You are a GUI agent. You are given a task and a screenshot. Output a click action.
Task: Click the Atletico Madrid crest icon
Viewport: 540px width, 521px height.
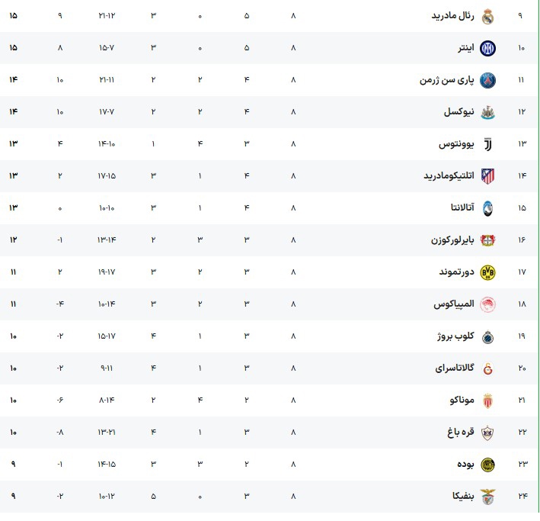pos(488,176)
